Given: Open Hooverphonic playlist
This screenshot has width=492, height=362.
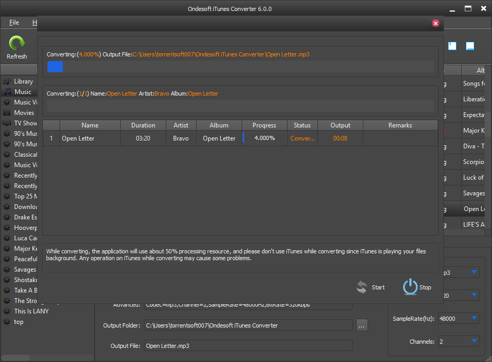Looking at the screenshot, I should coord(26,228).
